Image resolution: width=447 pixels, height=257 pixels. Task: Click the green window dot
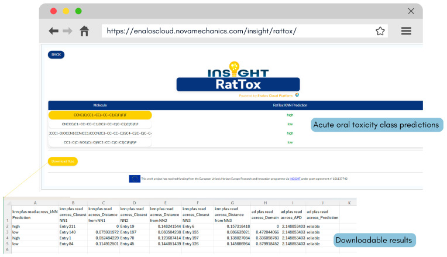[78, 11]
